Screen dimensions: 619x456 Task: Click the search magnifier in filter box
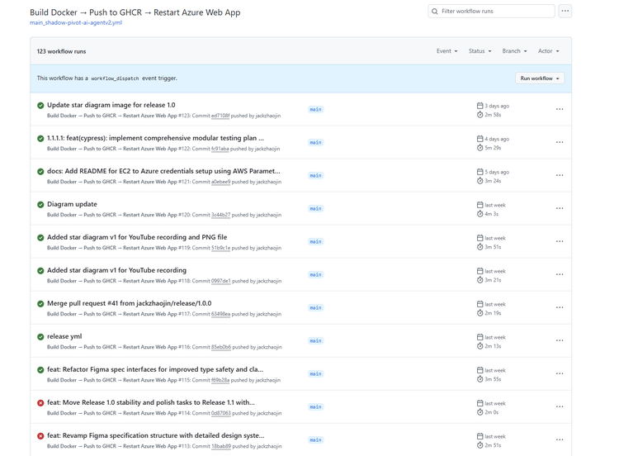coord(435,12)
